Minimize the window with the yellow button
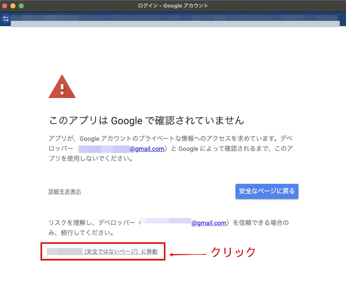Screen dimensions: 346x291 (13, 6)
